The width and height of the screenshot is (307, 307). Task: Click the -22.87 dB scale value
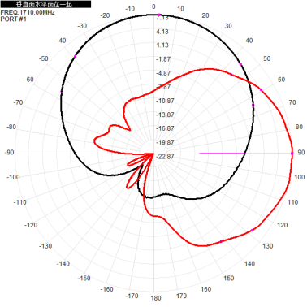tap(165, 157)
